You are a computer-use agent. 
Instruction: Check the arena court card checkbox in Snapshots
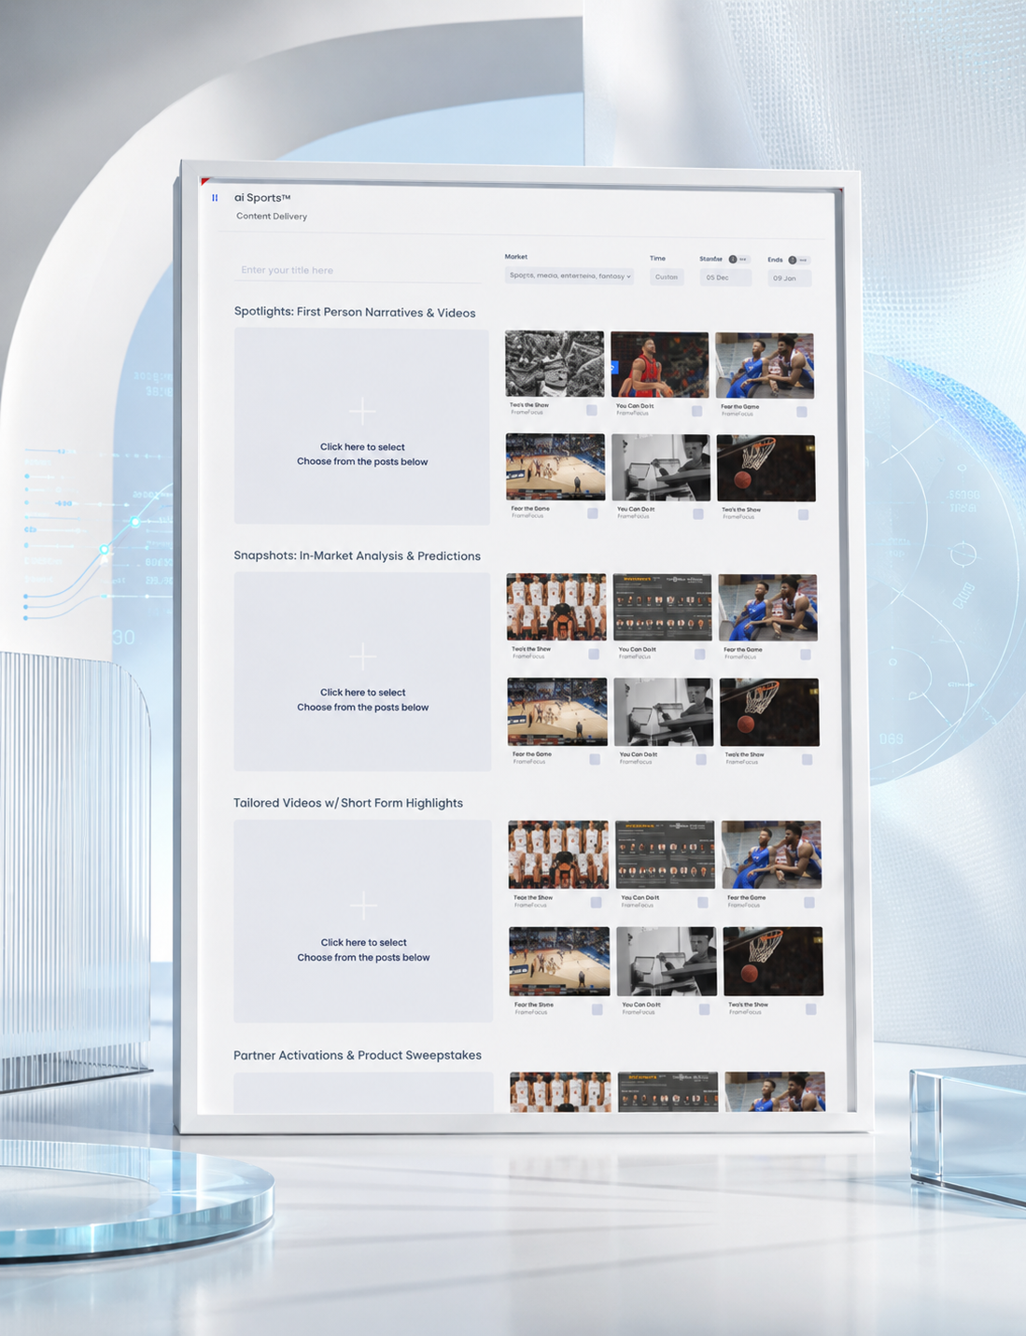coord(595,759)
